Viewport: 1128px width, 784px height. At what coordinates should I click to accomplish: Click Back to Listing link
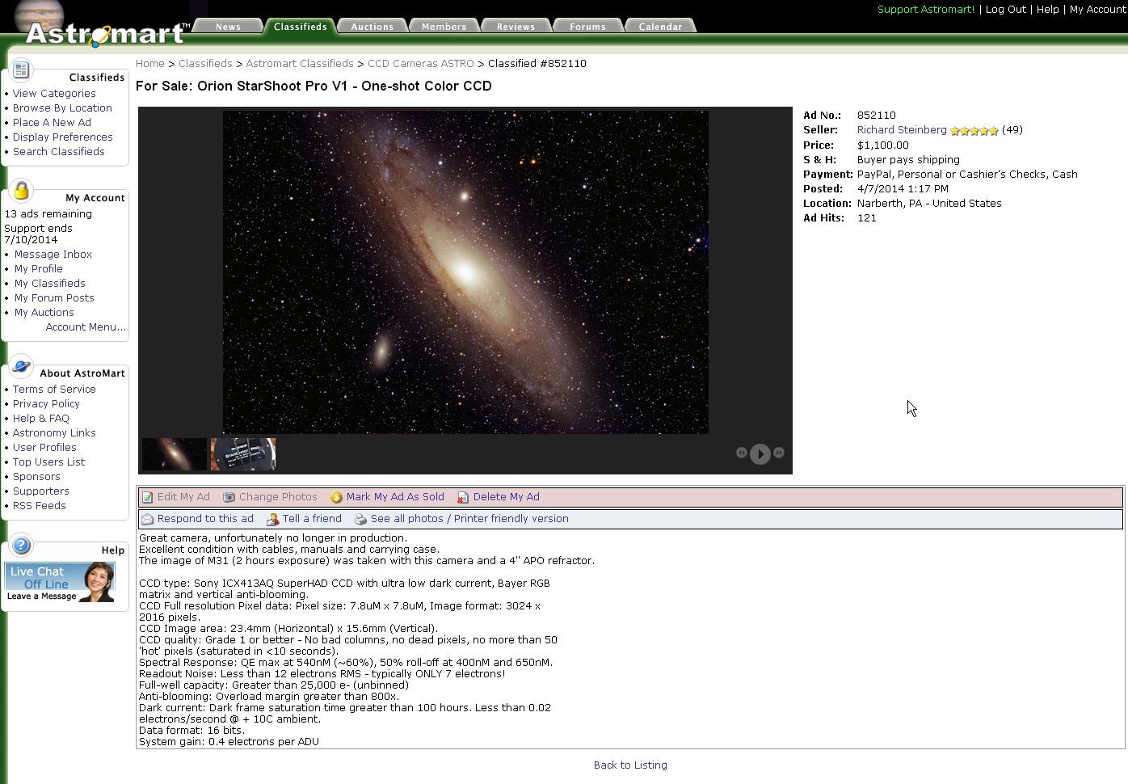630,765
